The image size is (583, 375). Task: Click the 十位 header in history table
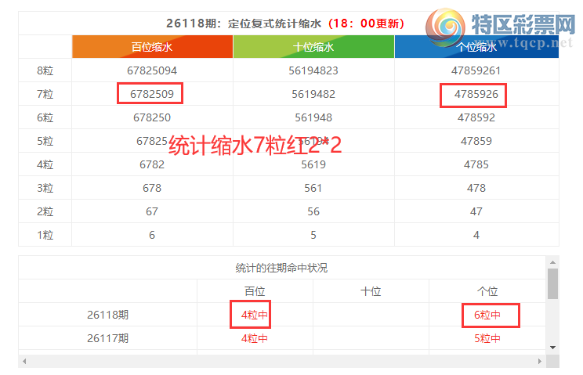(371, 291)
